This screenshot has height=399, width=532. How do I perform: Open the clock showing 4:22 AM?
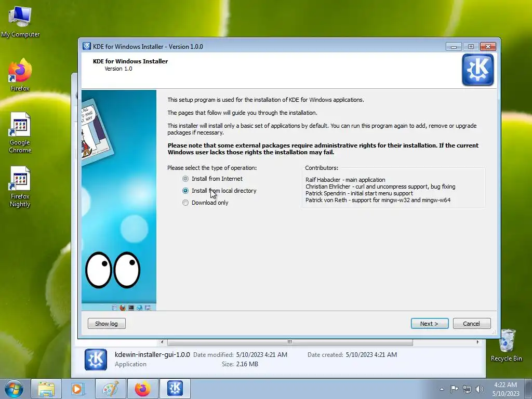(506, 389)
